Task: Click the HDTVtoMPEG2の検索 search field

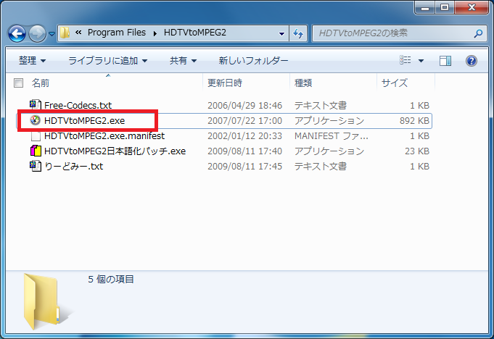Action: (x=392, y=33)
